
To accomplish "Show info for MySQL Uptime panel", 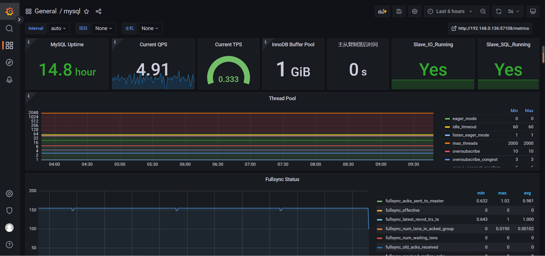I will tap(28, 42).
